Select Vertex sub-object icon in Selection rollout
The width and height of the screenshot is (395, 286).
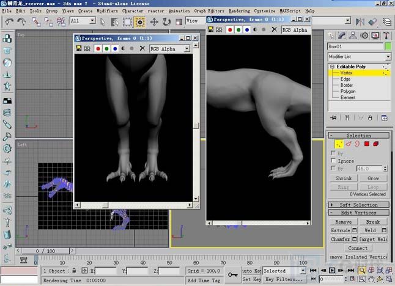tap(339, 144)
